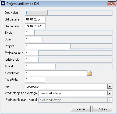Close the Prejemi artiklov po DN dialog
Image resolution: width=117 pixels, height=114 pixels.
click(112, 4)
